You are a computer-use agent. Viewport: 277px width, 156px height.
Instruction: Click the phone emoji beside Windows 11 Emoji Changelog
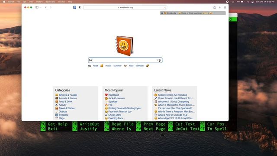(x=156, y=101)
